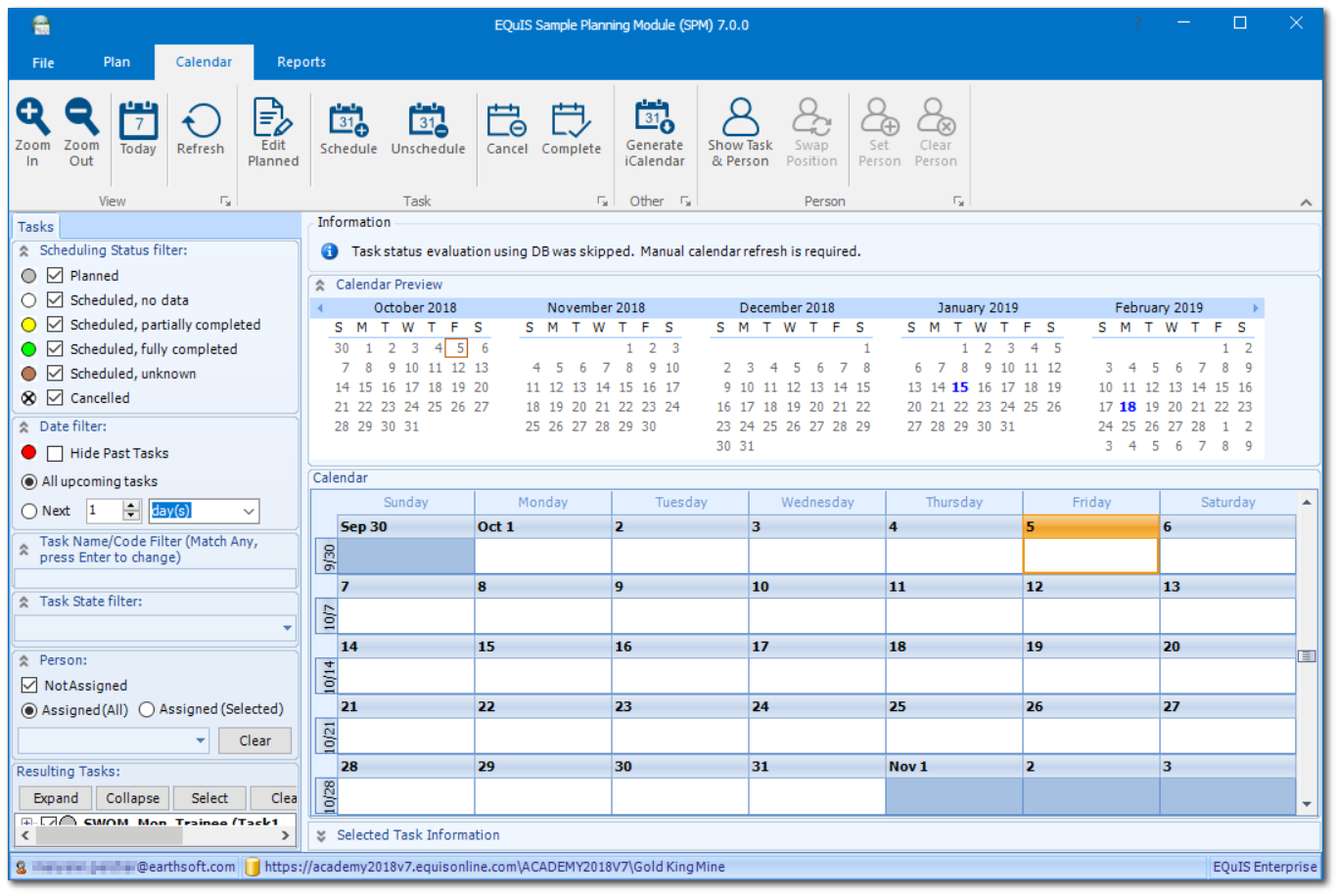The image size is (1339, 896).
Task: Click the user icon in status bar
Action: pyautogui.click(x=22, y=867)
